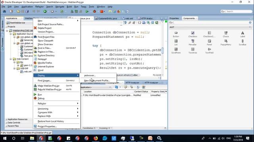Image resolution: width=254 pixels, height=142 pixels.
Task: Switch to the Properties panel tab
Action: (x=174, y=19)
